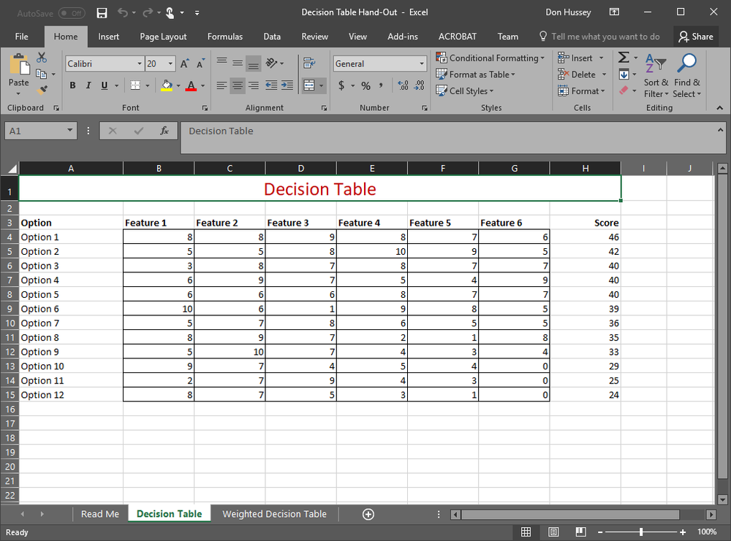Click the Wrap Text icon
Viewport: 731px width, 541px height.
(x=309, y=63)
